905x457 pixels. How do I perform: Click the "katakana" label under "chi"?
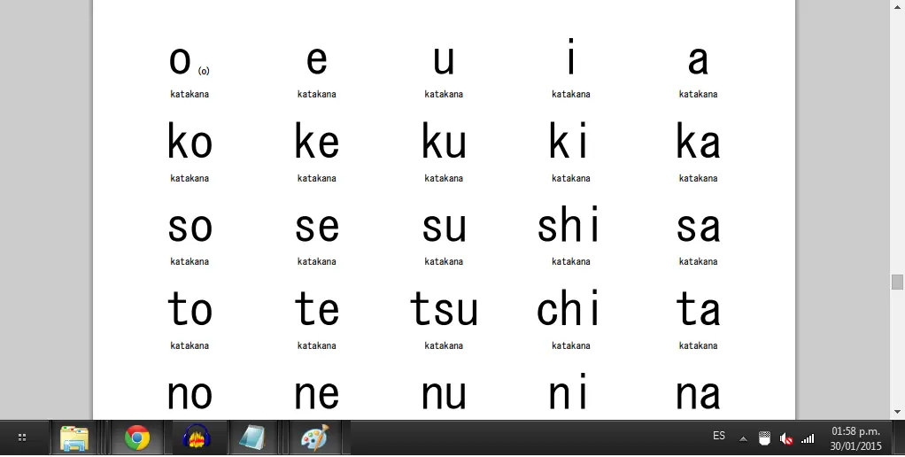[x=571, y=345]
